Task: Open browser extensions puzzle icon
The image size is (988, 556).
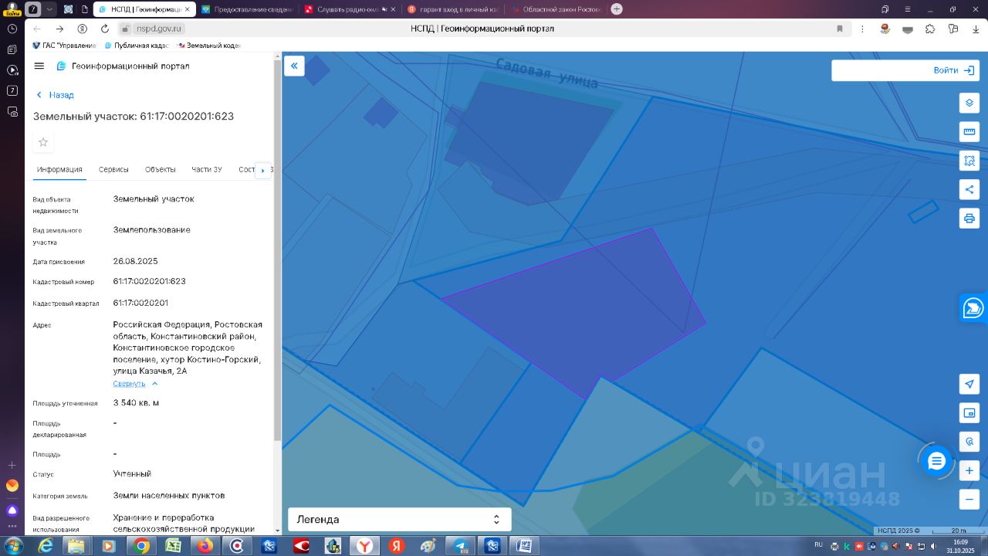Action: pyautogui.click(x=930, y=29)
